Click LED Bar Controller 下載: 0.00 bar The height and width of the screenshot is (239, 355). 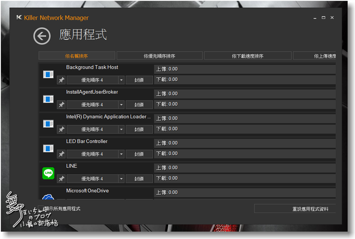coord(245,154)
